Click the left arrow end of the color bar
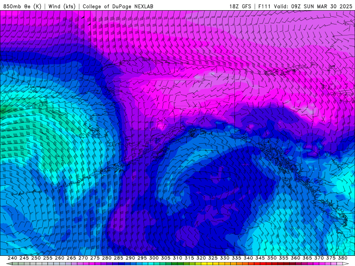 click(8, 264)
